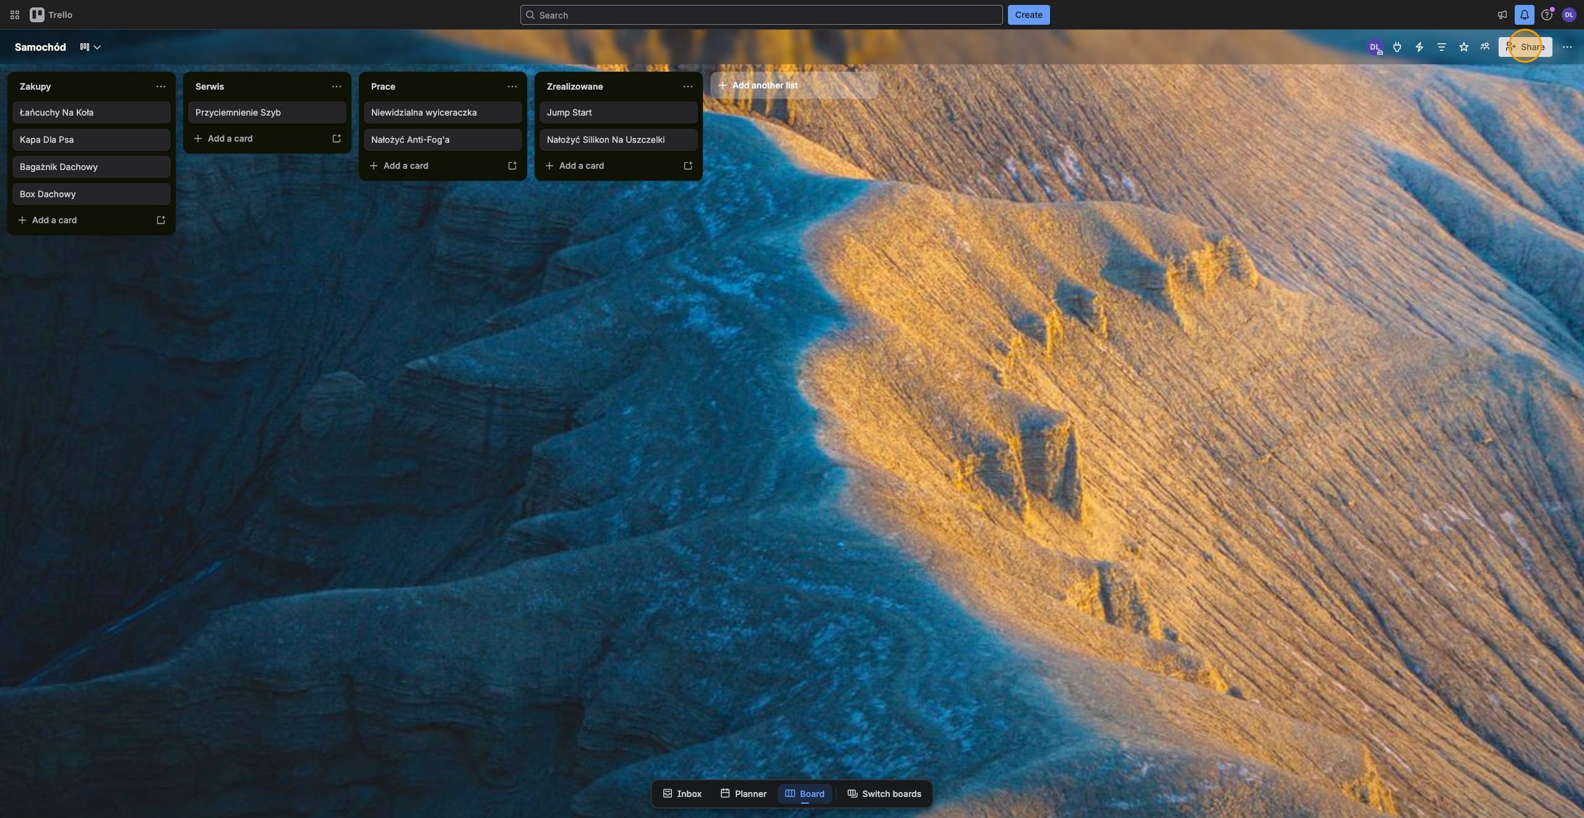Open the Kapa Dla Psa card
Screen dimensions: 1584x818
click(x=92, y=140)
